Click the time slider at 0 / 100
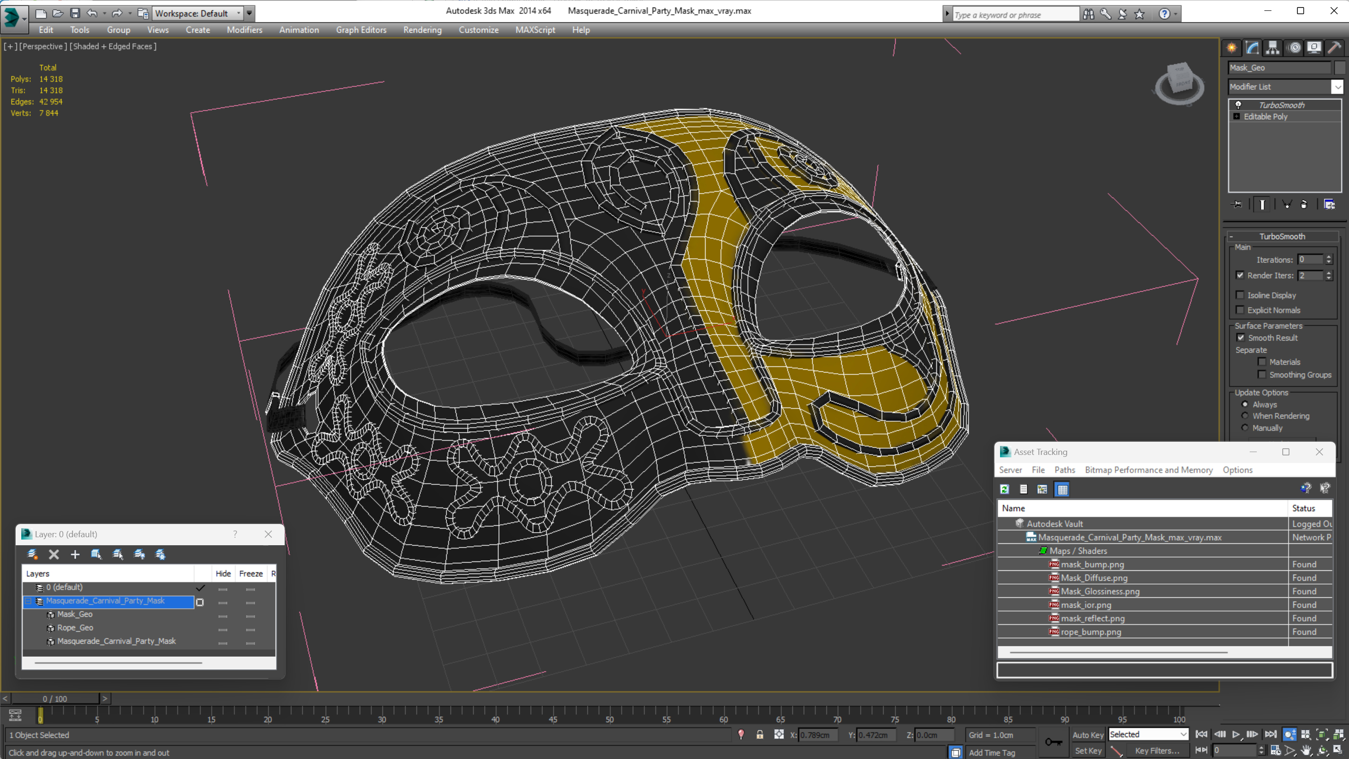Screen dimensions: 1349x759 click(55, 699)
